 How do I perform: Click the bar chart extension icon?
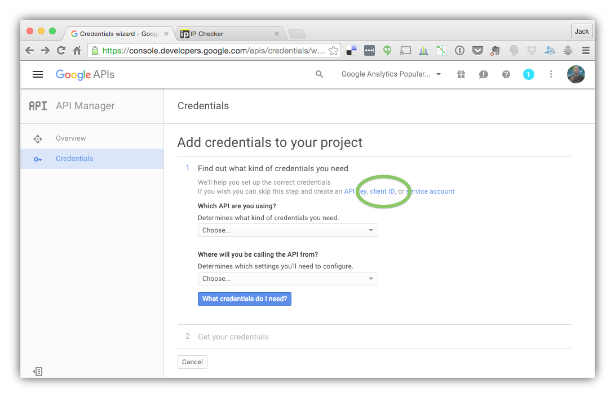tap(423, 51)
